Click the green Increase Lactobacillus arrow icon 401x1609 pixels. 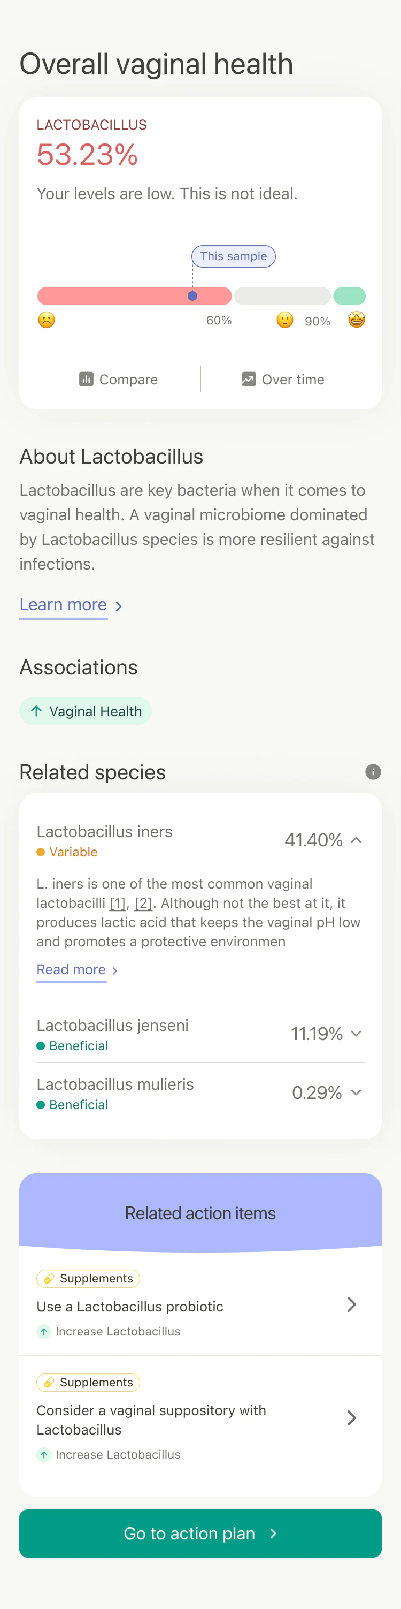point(44,1331)
